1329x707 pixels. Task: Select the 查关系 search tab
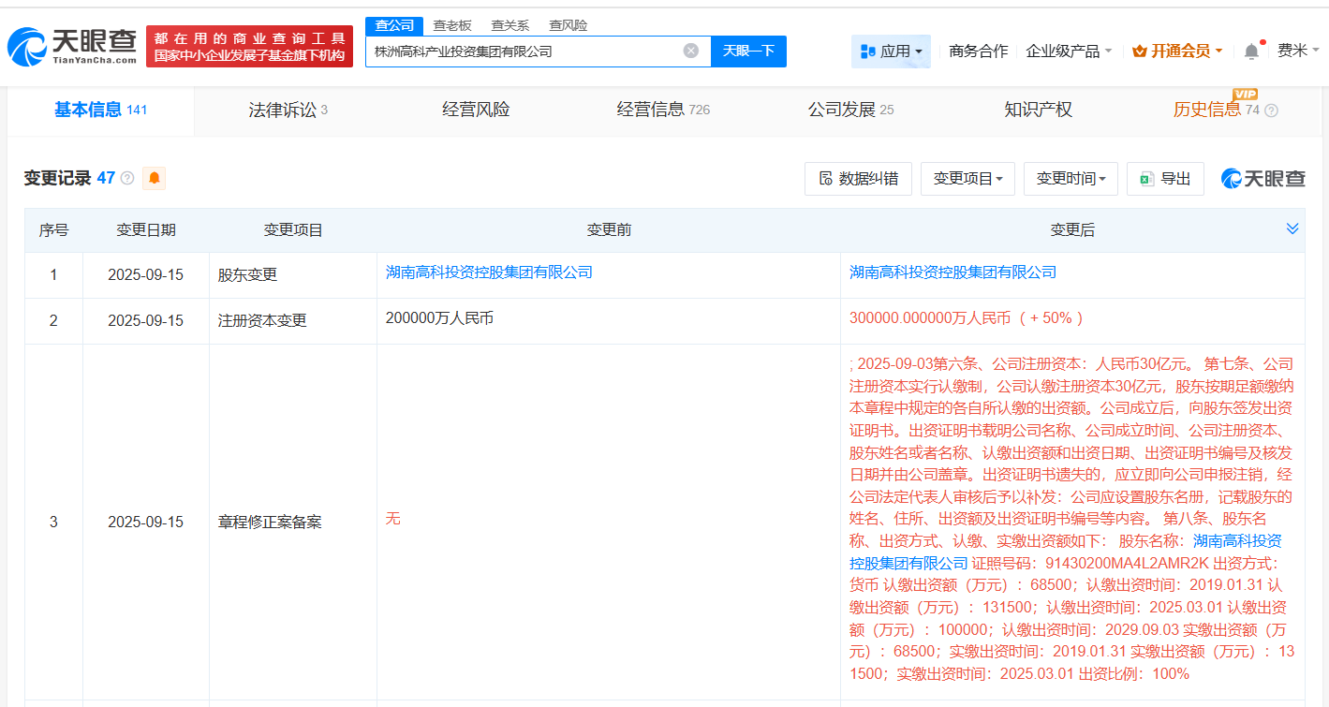pyautogui.click(x=510, y=25)
